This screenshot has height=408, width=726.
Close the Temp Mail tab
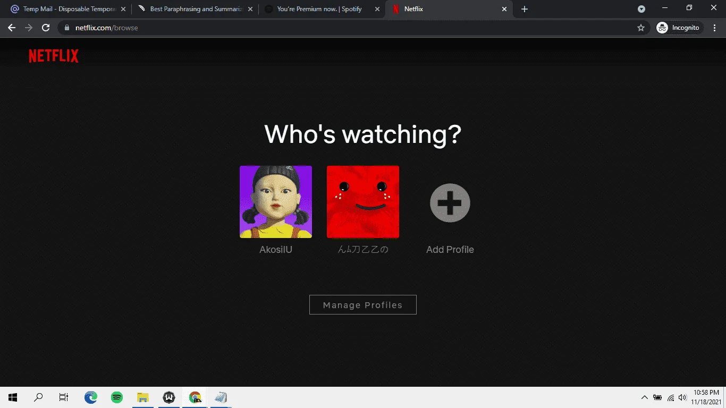pyautogui.click(x=123, y=9)
